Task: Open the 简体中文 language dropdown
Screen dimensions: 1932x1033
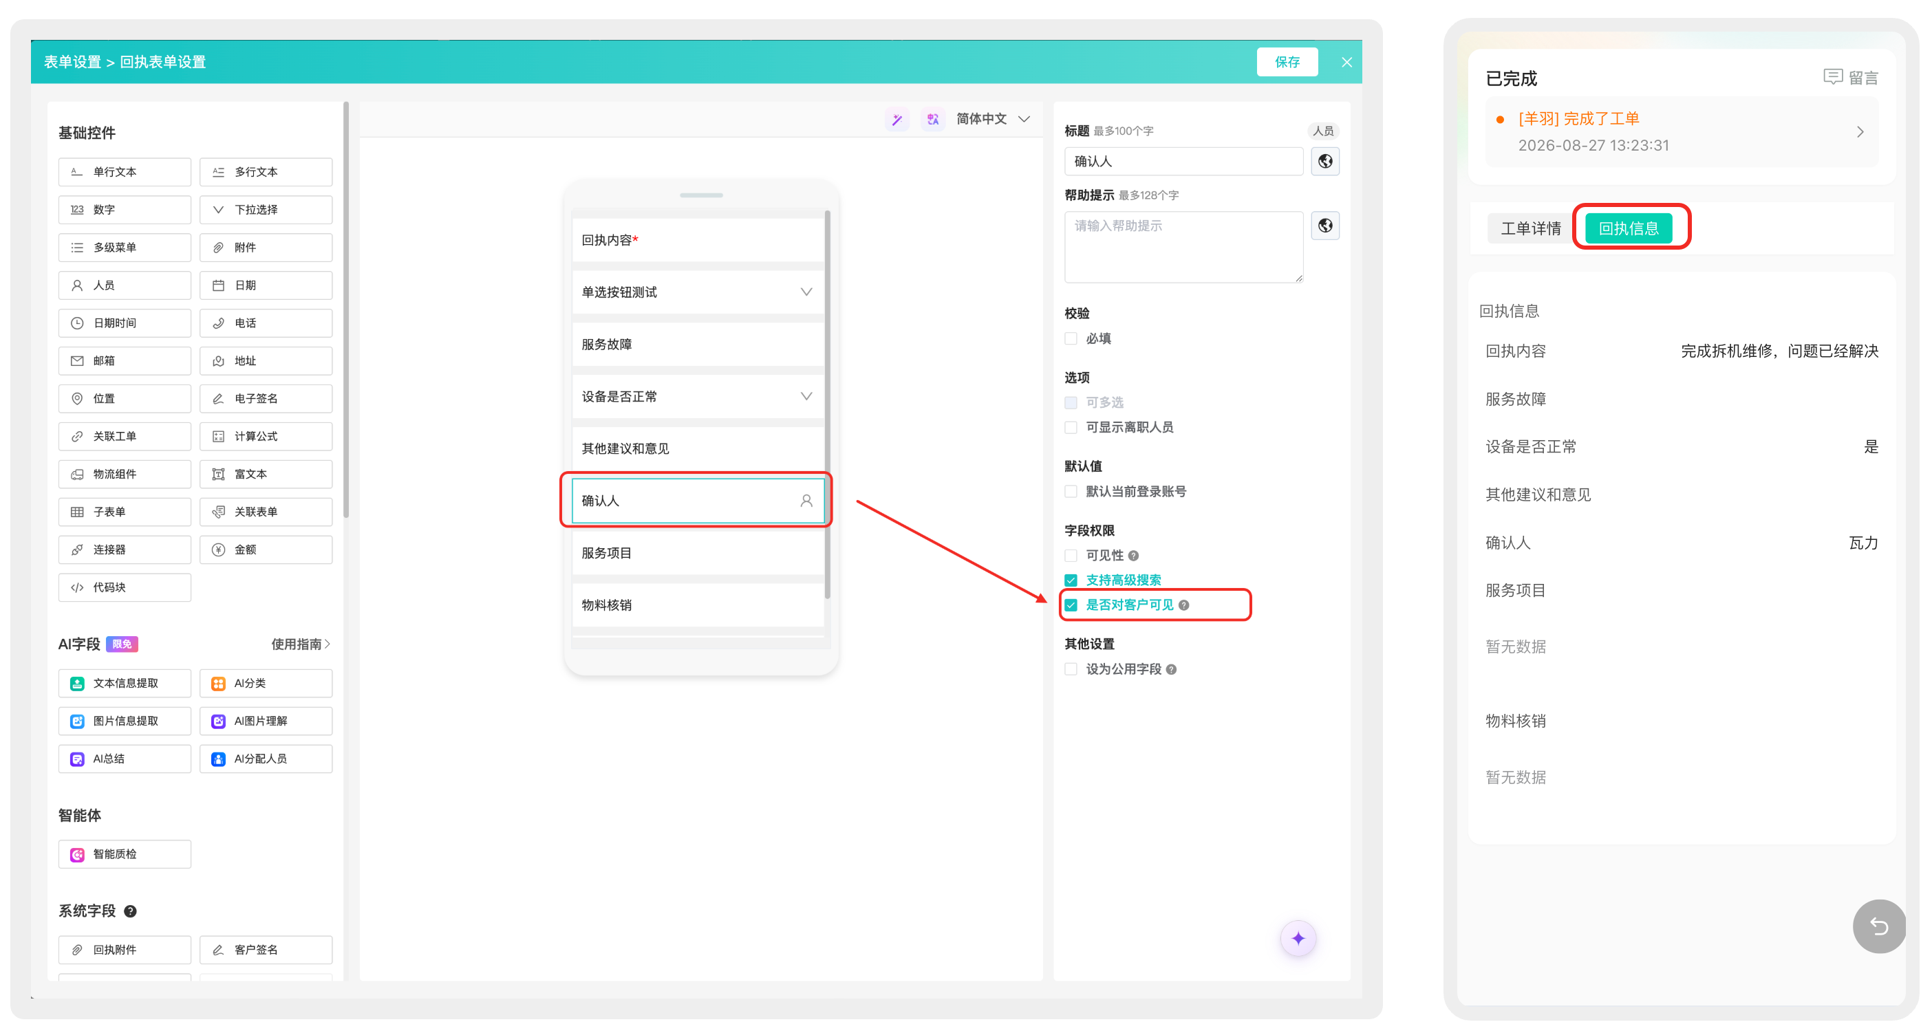Action: tap(993, 119)
